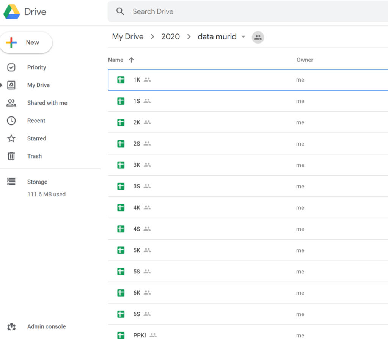Viewport: 388px width, 339px height.
Task: Click the search magnifier icon
Action: [120, 11]
